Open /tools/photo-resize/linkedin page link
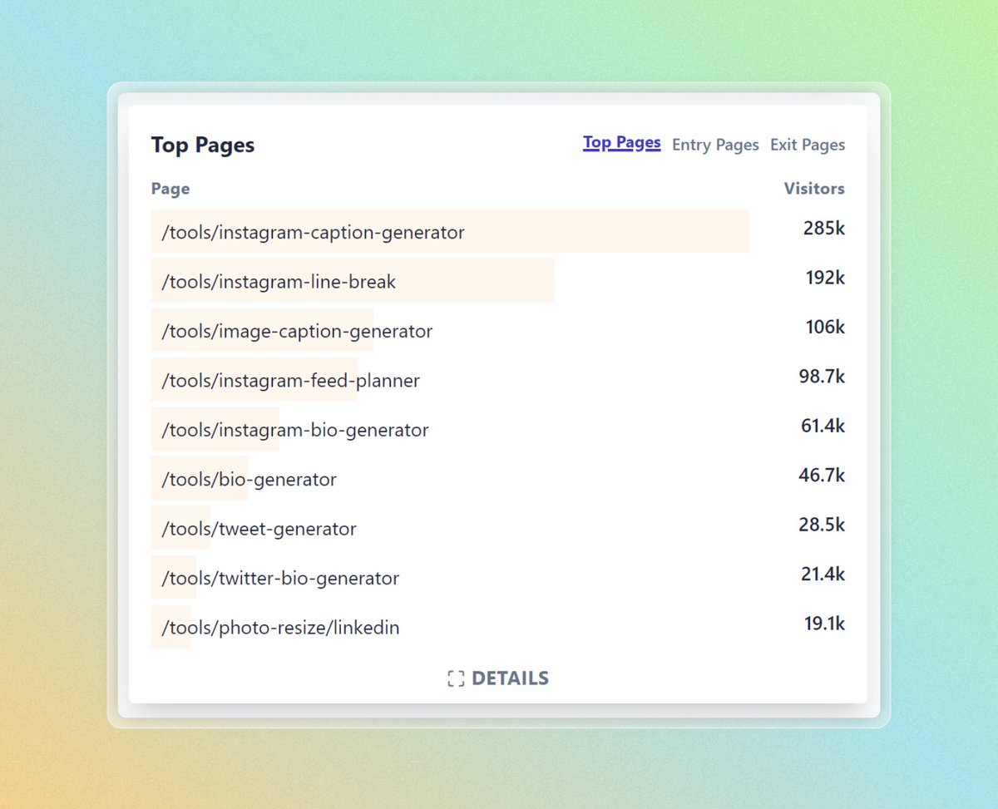998x809 pixels. click(x=280, y=628)
